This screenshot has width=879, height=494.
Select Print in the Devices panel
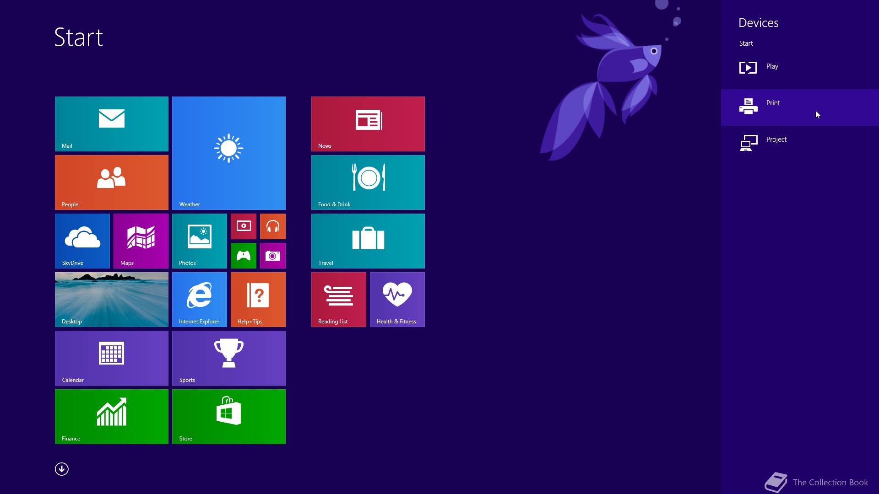point(800,107)
